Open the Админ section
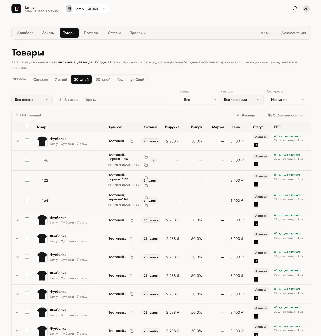The width and height of the screenshot is (321, 336). (266, 33)
